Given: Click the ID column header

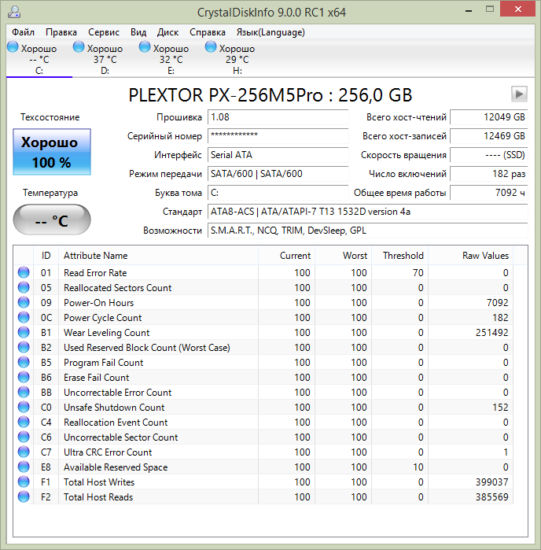Looking at the screenshot, I should point(46,256).
